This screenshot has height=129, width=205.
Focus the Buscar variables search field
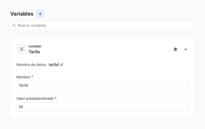click(x=102, y=25)
